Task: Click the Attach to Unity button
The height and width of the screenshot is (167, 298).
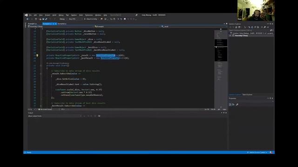Action: (x=91, y=19)
